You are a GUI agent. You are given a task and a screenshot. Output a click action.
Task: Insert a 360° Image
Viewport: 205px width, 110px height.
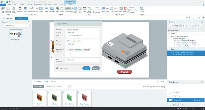(52, 9)
